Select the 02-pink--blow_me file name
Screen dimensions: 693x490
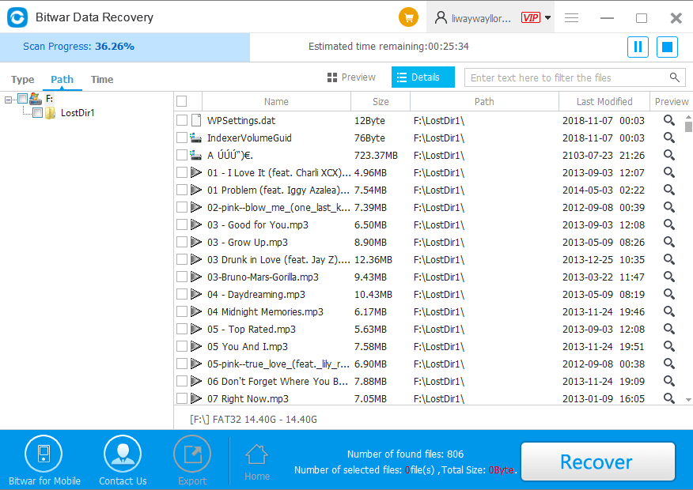[279, 208]
